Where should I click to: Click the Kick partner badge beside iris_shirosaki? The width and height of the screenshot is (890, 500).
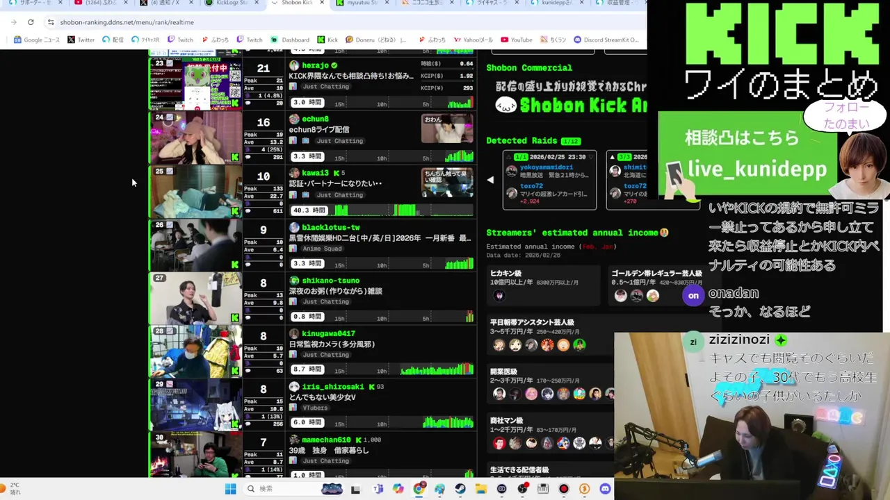tap(371, 387)
